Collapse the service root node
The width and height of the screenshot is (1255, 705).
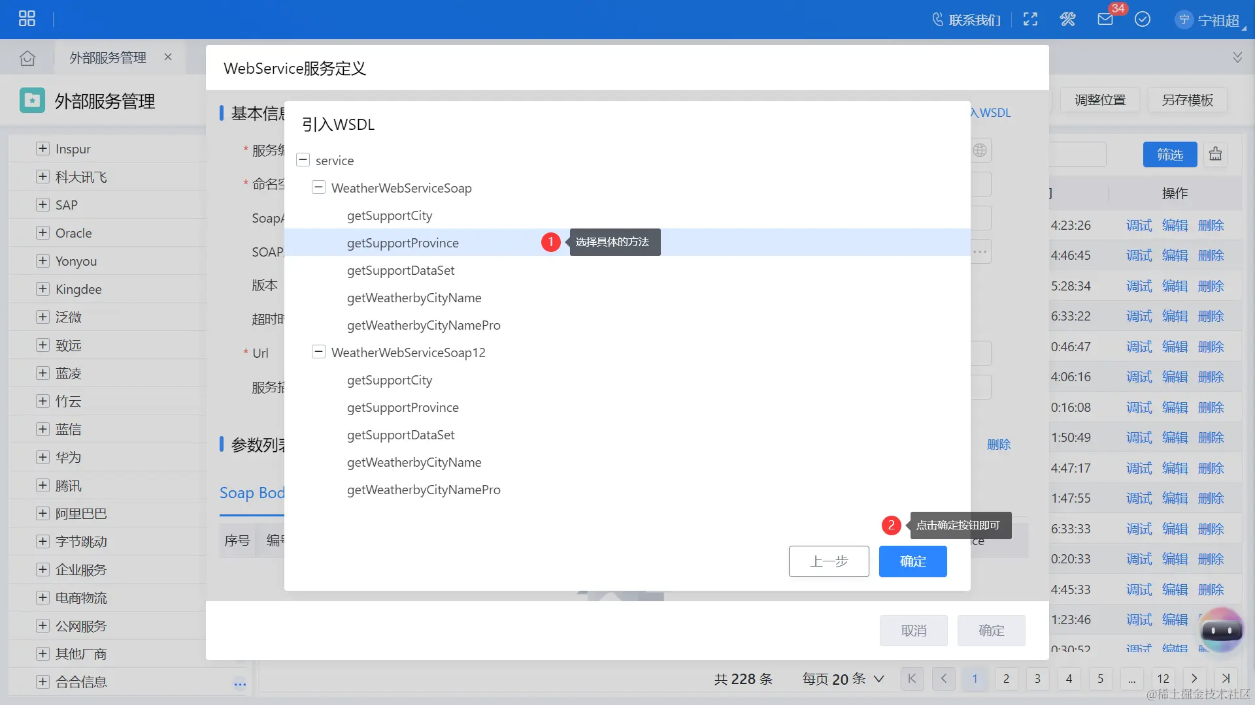303,160
